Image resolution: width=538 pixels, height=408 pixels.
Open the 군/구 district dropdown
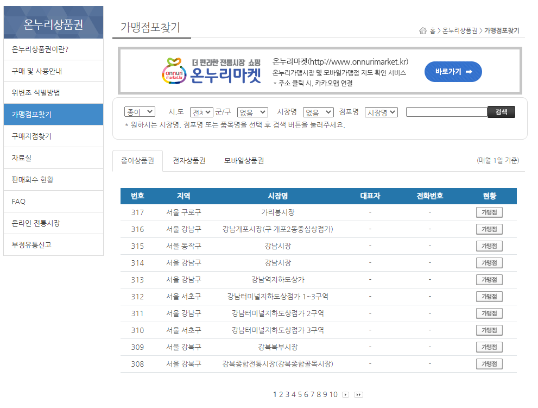point(252,112)
